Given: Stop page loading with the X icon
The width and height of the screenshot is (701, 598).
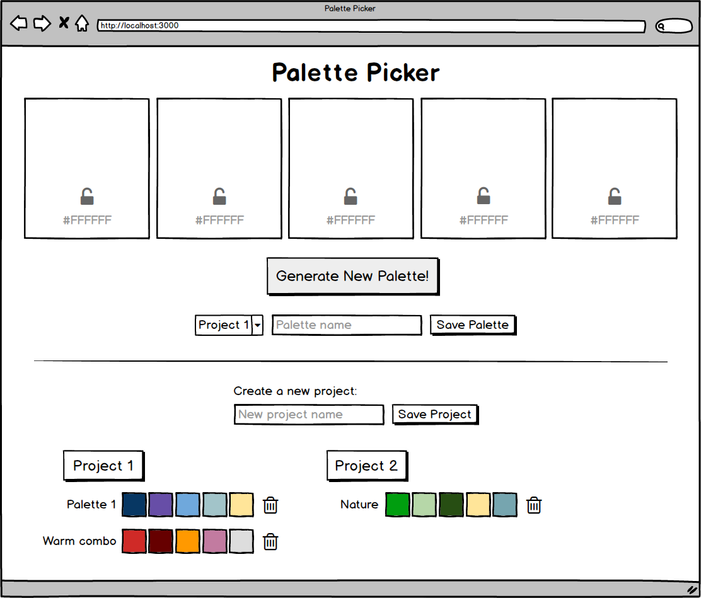Looking at the screenshot, I should click(x=64, y=22).
